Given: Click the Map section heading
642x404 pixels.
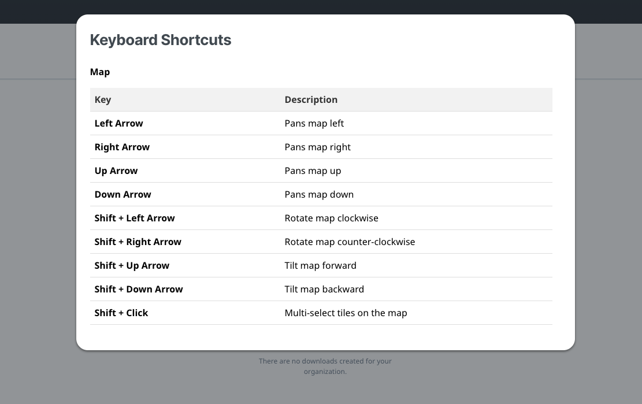Looking at the screenshot, I should (x=100, y=72).
